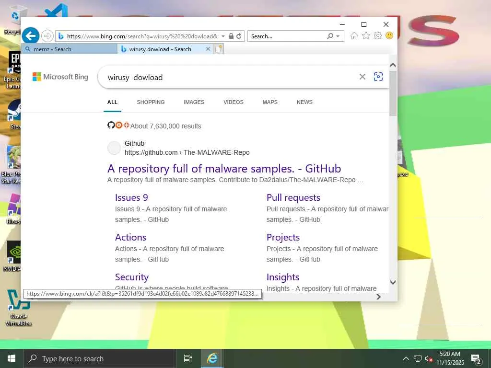Click the github.com The-MALWARE-Repo URL text
The width and height of the screenshot is (491, 368).
pos(187,152)
